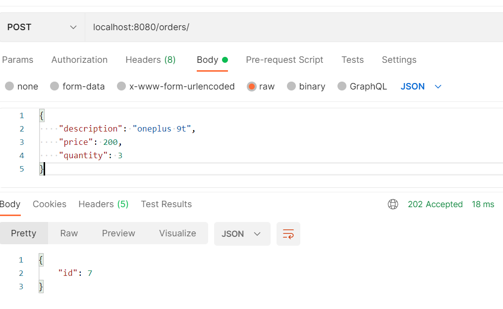This screenshot has width=503, height=309.
Task: Go to request Headers (8) tab
Action: pyautogui.click(x=150, y=60)
